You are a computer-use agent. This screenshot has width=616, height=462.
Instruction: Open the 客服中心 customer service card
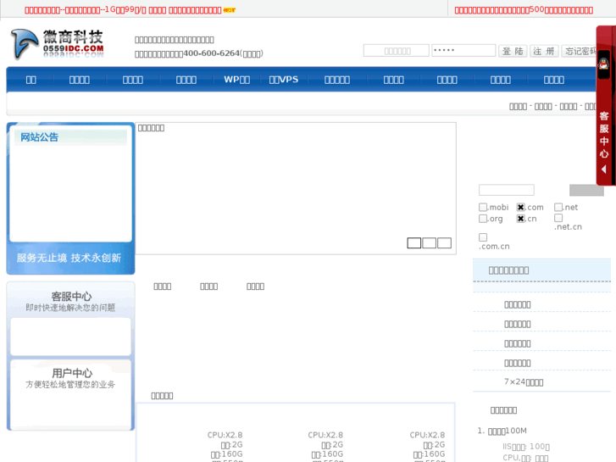(x=70, y=320)
